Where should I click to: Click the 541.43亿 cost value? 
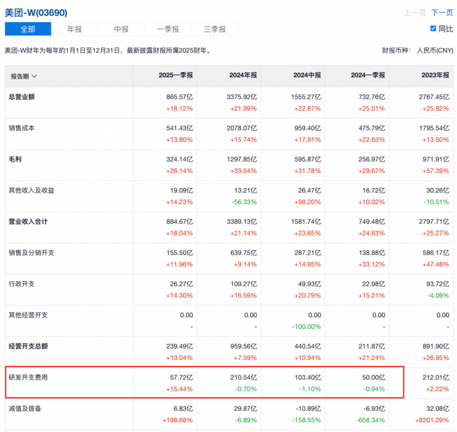179,128
